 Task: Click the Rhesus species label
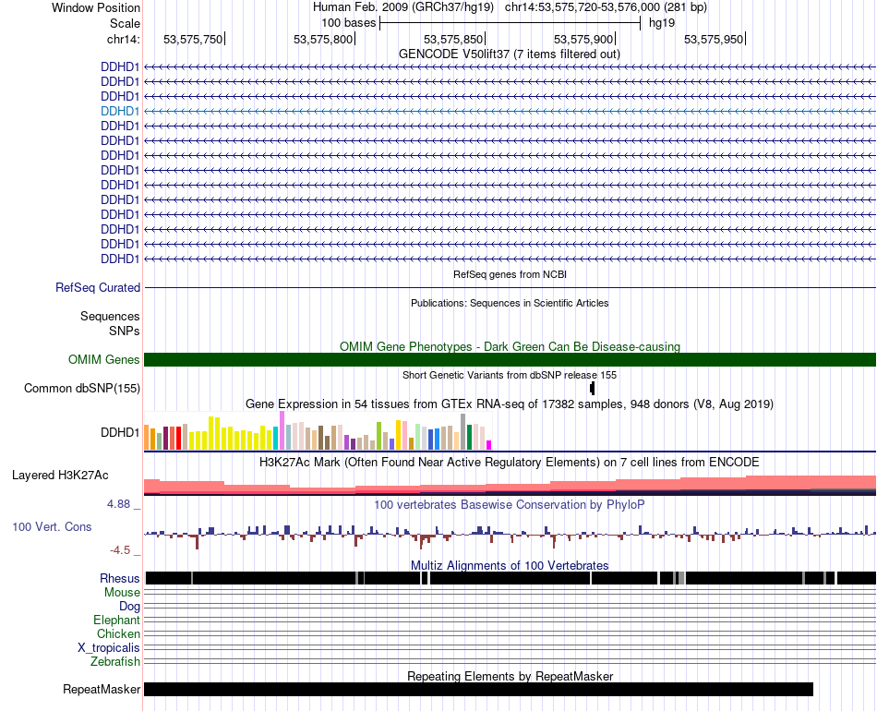coord(120,578)
